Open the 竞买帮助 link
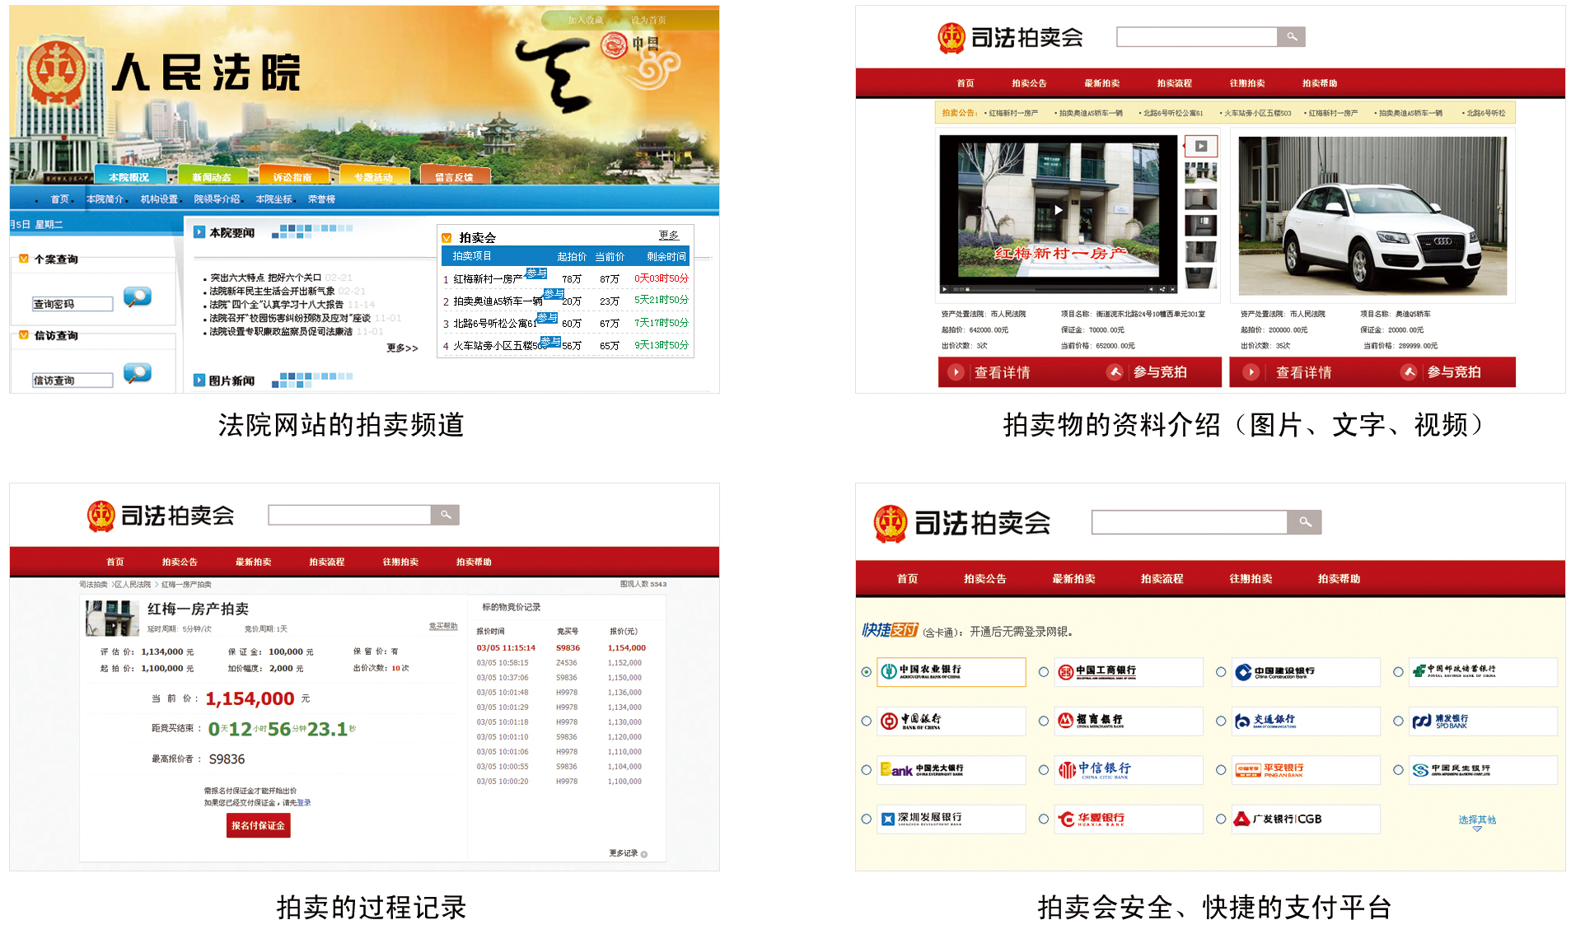Screen dimensions: 1571x934 tap(442, 627)
